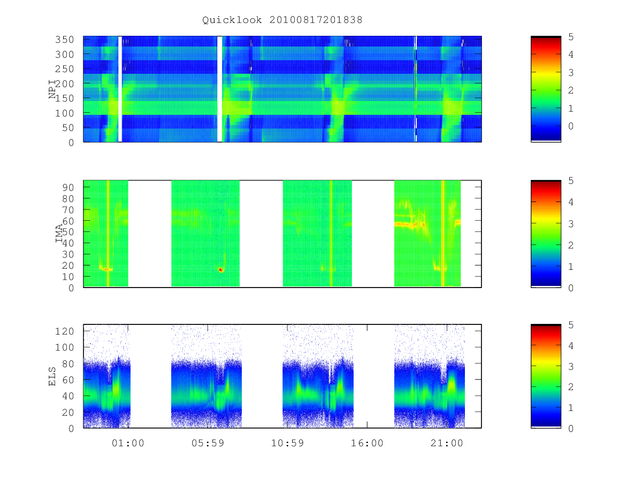The width and height of the screenshot is (642, 481).
Task: Click the first IMA data block
Action: [106, 234]
